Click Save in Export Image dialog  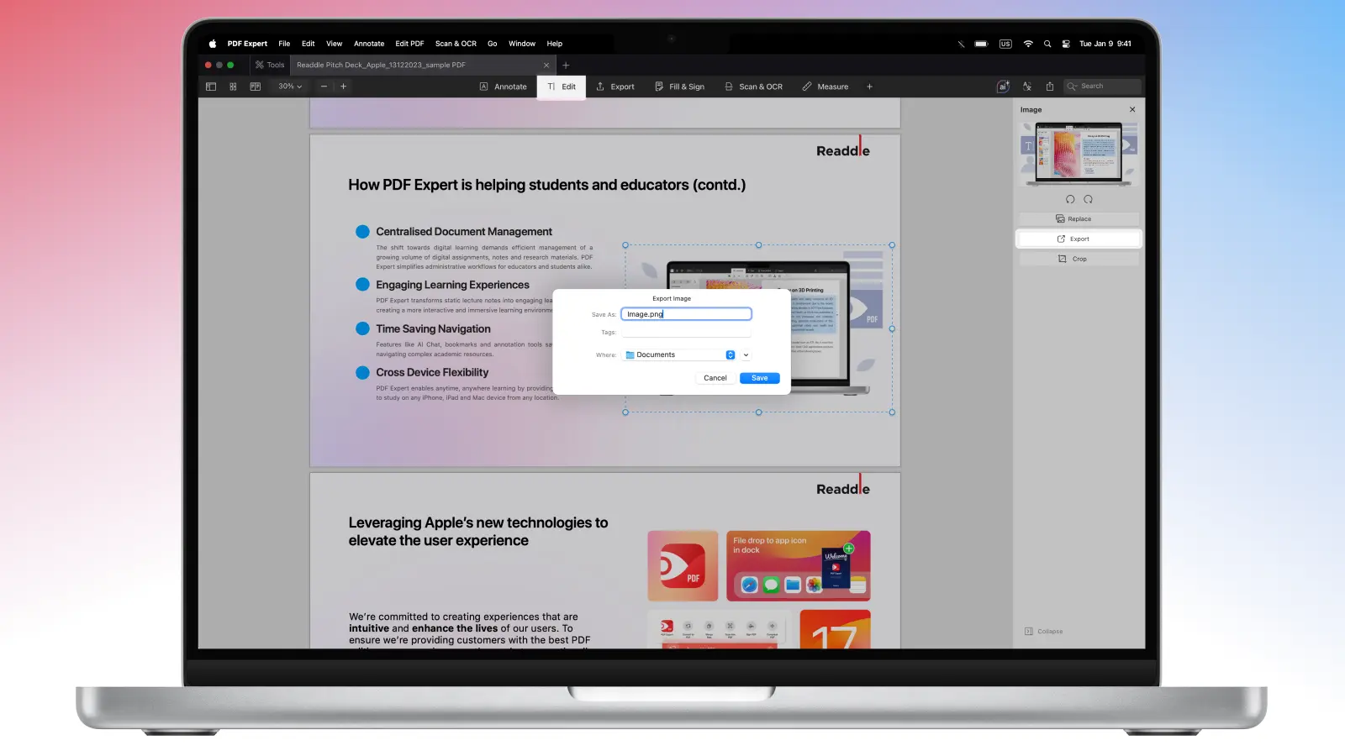[x=760, y=378]
